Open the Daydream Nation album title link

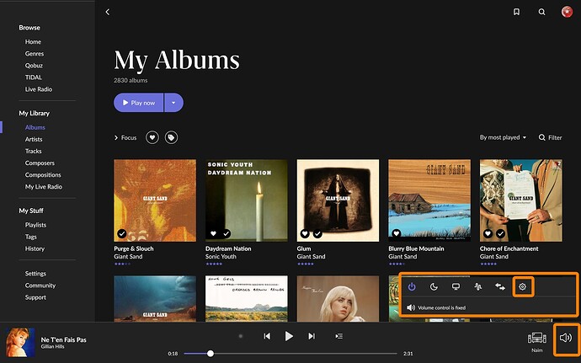click(x=228, y=248)
